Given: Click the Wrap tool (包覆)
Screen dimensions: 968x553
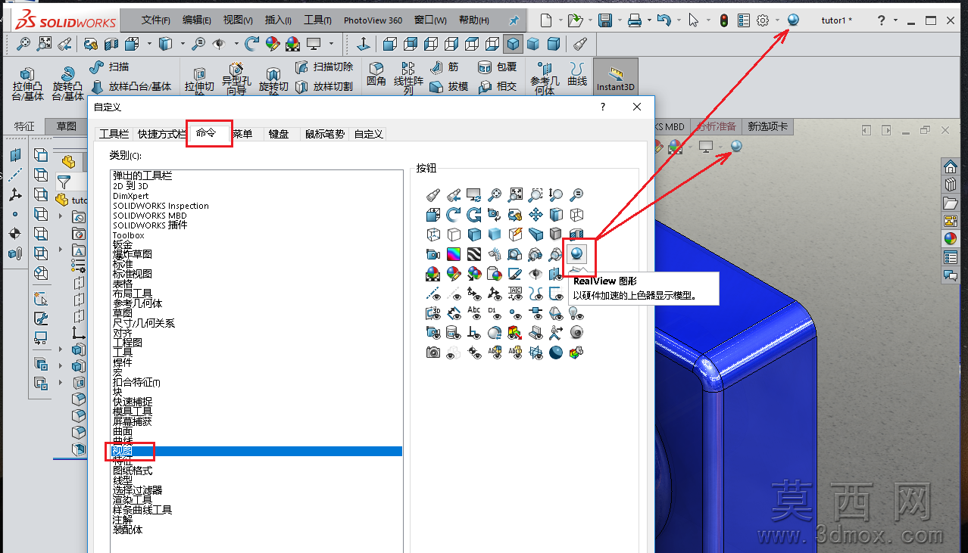Looking at the screenshot, I should pos(498,67).
